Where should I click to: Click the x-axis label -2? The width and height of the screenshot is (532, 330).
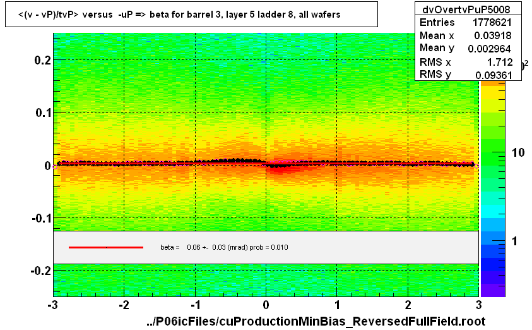tap(124, 305)
